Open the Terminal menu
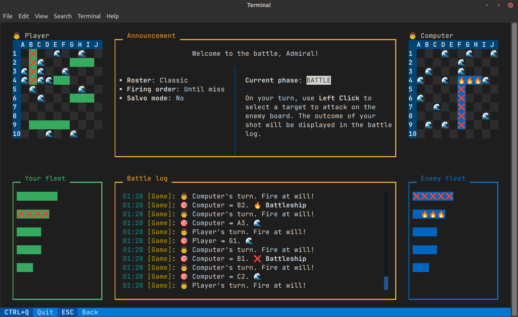Screen dimensions: 518x317 [x=89, y=16]
